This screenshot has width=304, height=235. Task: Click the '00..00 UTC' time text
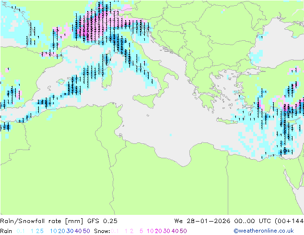click(x=253, y=221)
